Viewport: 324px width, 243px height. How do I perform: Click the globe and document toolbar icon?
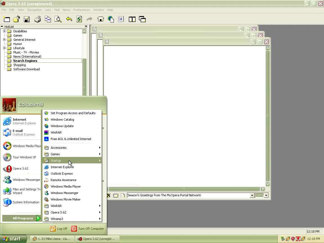(111, 19)
